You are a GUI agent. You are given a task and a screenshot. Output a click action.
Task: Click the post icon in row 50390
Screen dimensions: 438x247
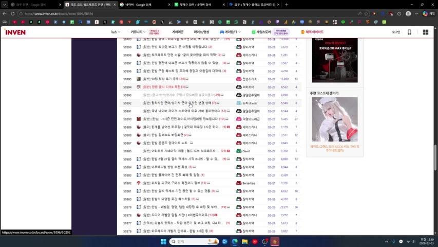(139, 119)
